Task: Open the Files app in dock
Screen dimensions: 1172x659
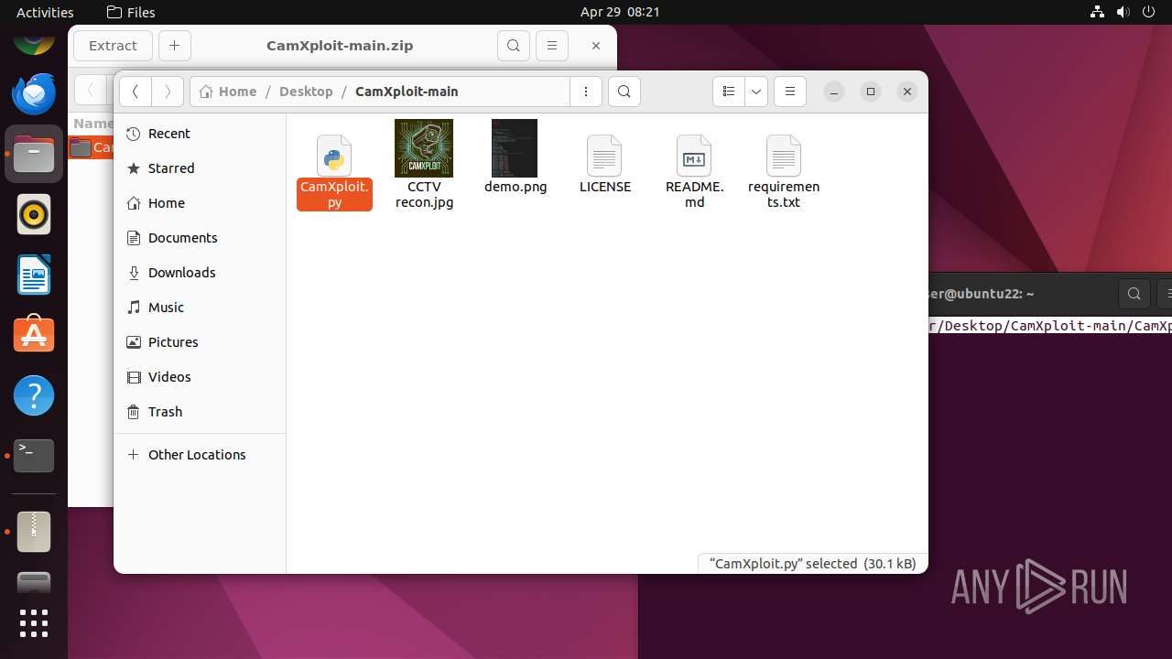Action: click(34, 154)
